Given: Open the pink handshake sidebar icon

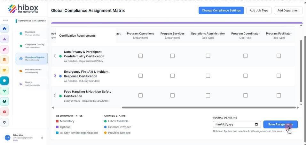Looking at the screenshot, I should [4, 49].
